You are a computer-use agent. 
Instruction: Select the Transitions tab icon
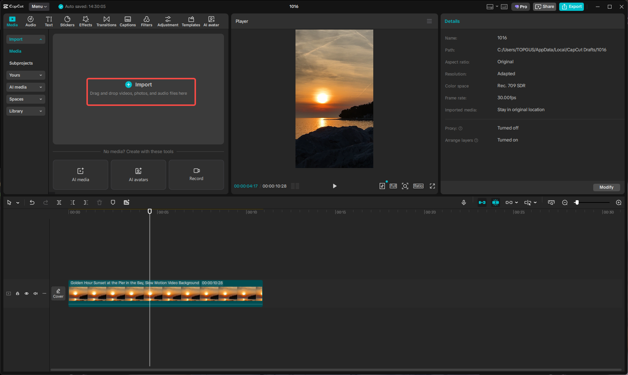coord(106,21)
